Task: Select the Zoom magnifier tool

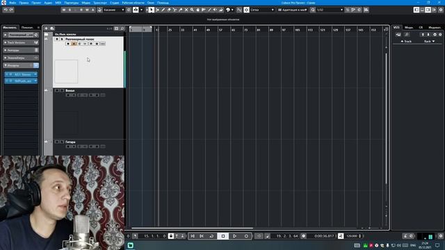Action: click(x=192, y=10)
